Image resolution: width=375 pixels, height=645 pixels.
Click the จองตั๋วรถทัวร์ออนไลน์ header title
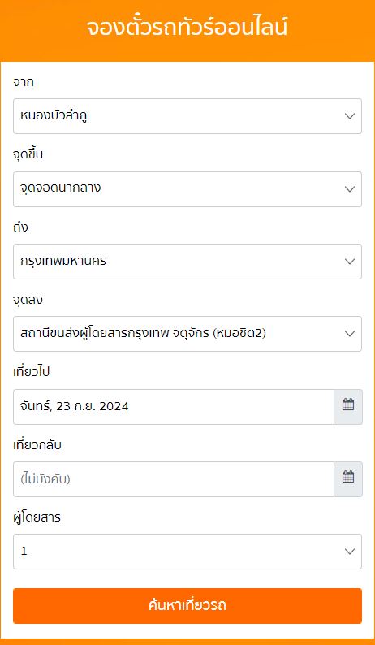point(187,28)
